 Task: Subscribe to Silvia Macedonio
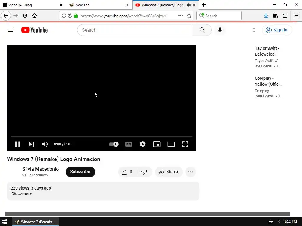coord(80,172)
